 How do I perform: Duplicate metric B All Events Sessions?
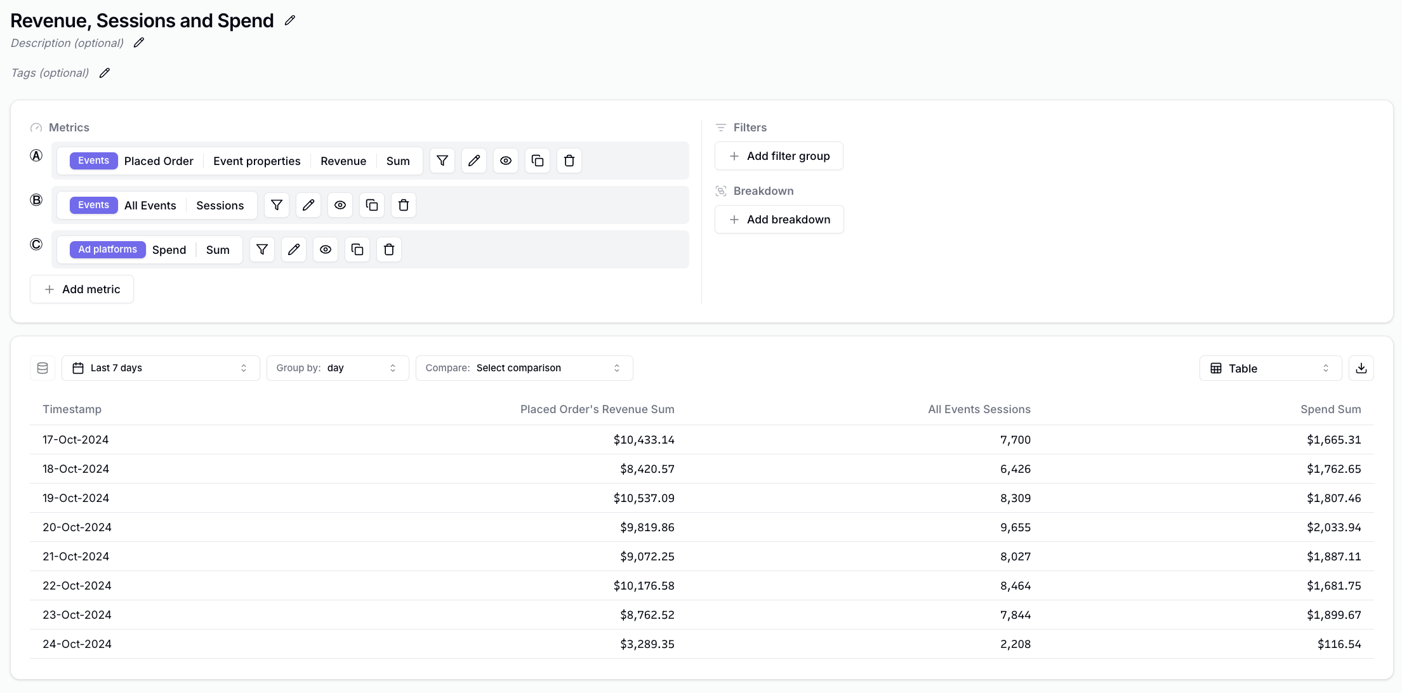tap(372, 205)
